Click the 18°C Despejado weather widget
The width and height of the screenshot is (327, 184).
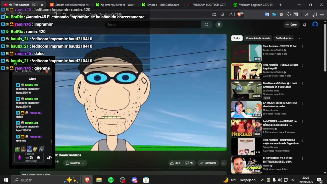click(239, 180)
